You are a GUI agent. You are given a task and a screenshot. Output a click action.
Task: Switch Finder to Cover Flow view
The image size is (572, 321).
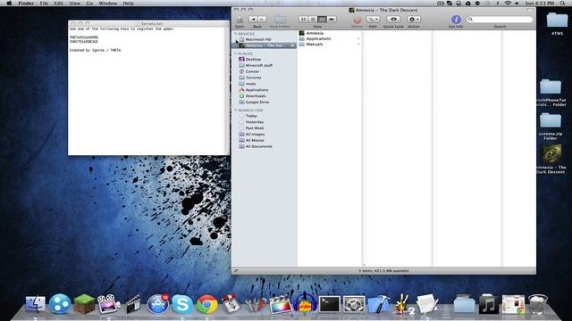(x=332, y=19)
